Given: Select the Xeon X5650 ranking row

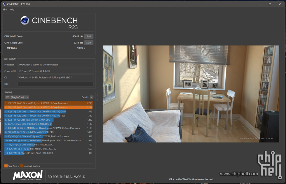Looking at the screenshot, I should pos(49,153).
